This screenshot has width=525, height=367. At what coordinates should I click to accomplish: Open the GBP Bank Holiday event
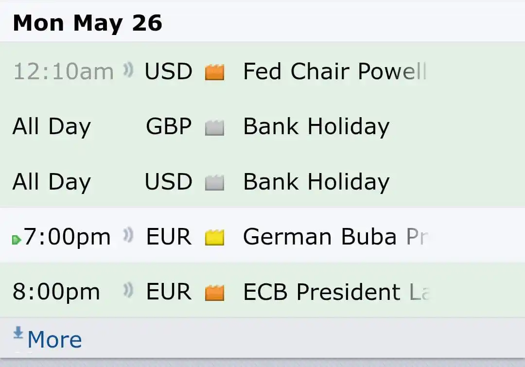coord(316,126)
